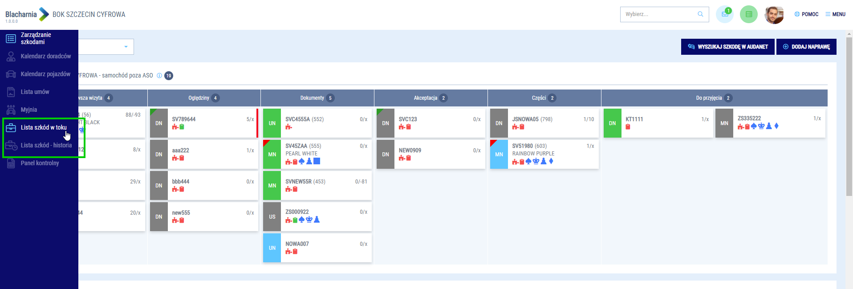Click DODAJ NAPRAWĘ button
The width and height of the screenshot is (853, 289).
[x=806, y=47]
